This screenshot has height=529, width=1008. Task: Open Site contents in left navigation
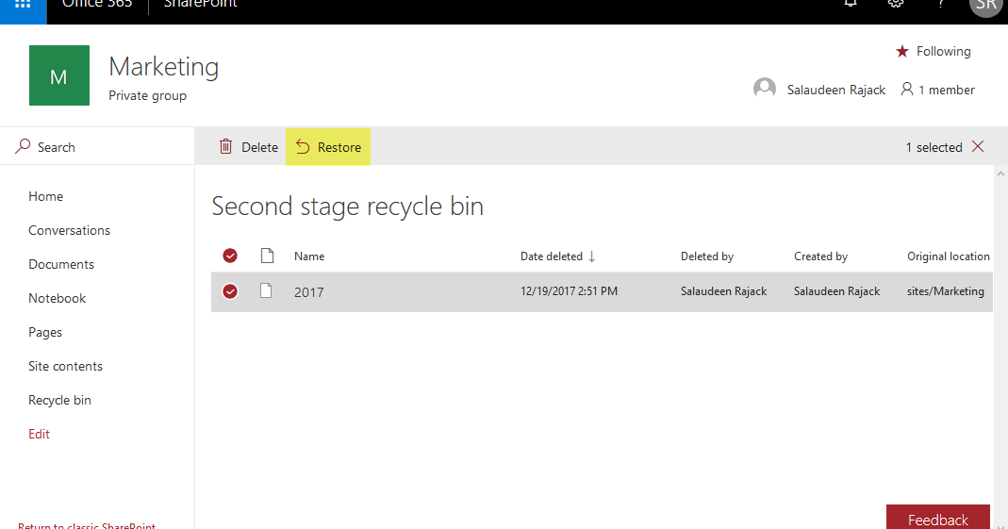pyautogui.click(x=66, y=366)
